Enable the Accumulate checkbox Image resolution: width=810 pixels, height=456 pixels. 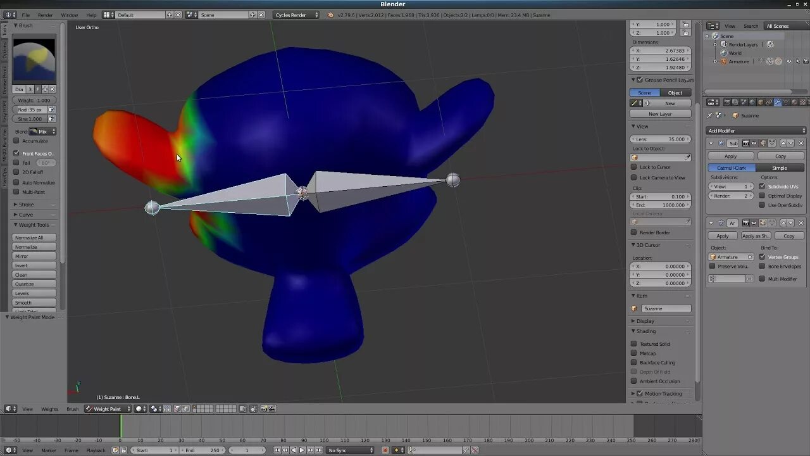coord(16,141)
